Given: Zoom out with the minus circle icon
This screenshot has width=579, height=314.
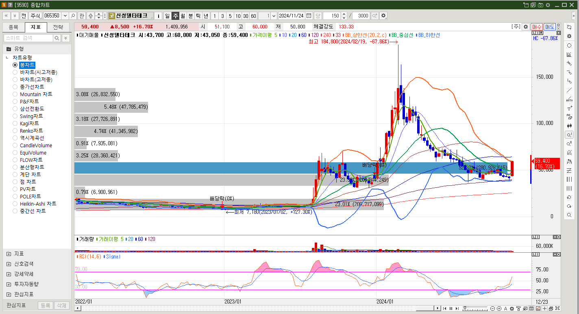Looking at the screenshot, I should tap(493, 309).
